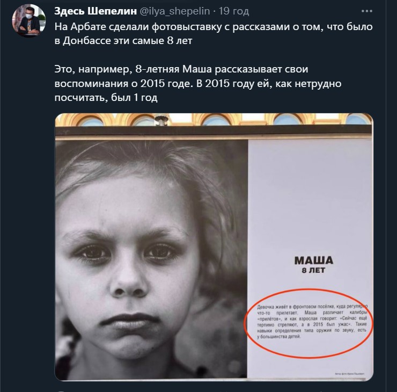Click the phrase в Донбассе эти самые 8 лет
This screenshot has height=392, width=397.
123,41
